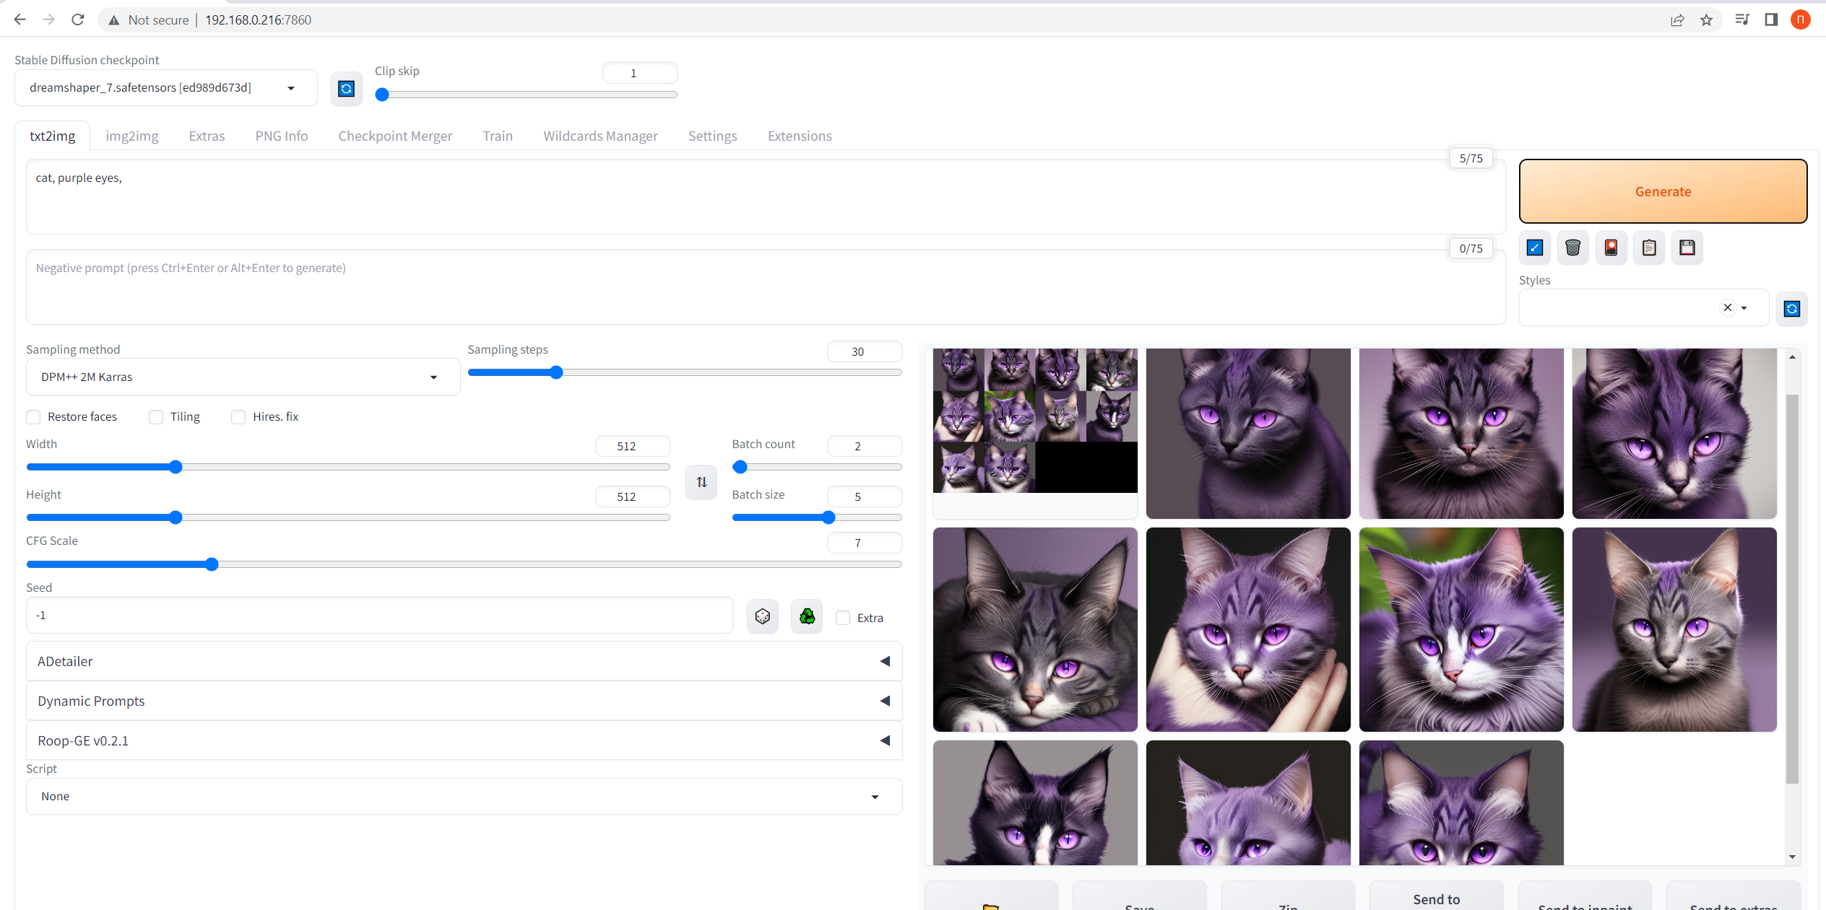Click the CFG Scale slider handle
The image size is (1826, 910).
(x=211, y=564)
